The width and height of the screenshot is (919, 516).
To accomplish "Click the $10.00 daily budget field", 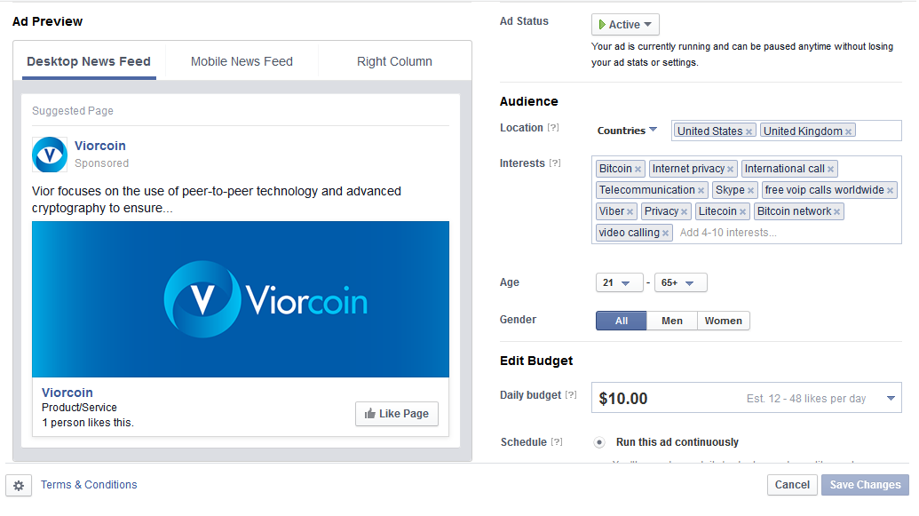I will 747,398.
